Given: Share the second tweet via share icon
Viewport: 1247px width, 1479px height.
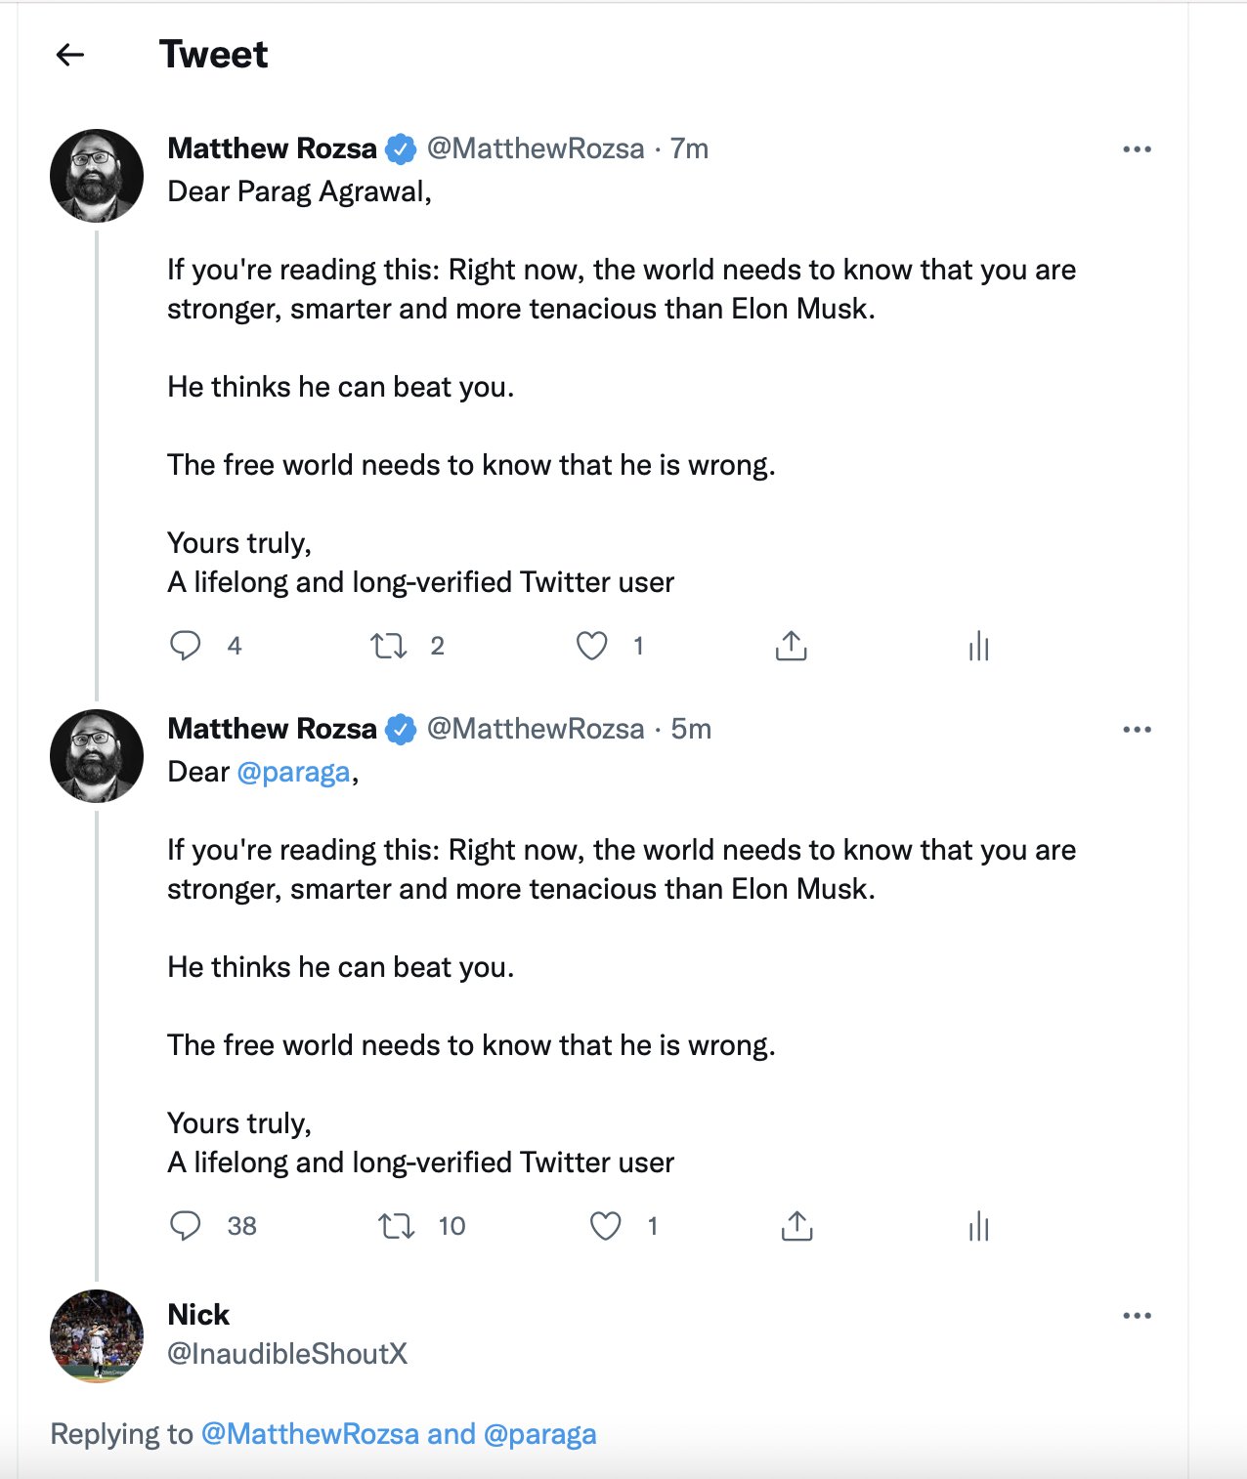Looking at the screenshot, I should pyautogui.click(x=797, y=1226).
